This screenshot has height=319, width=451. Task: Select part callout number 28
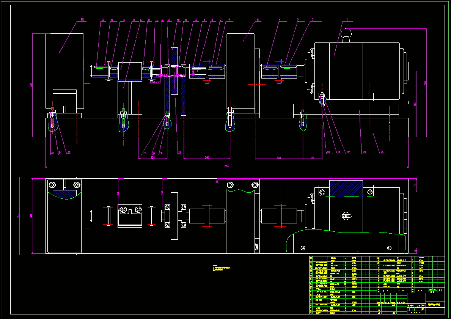(x=161, y=153)
